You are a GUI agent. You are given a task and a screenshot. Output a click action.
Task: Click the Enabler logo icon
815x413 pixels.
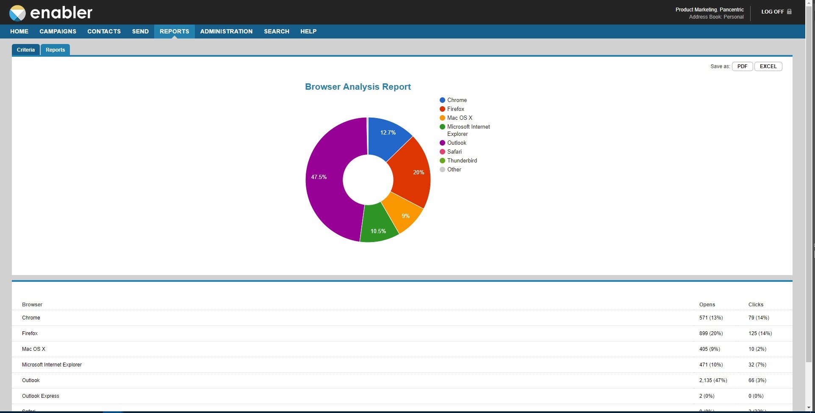[x=17, y=13]
